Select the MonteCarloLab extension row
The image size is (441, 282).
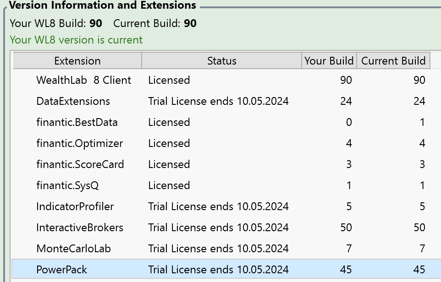(73, 249)
